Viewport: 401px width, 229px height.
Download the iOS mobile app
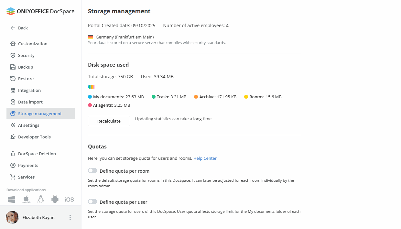[69, 199]
